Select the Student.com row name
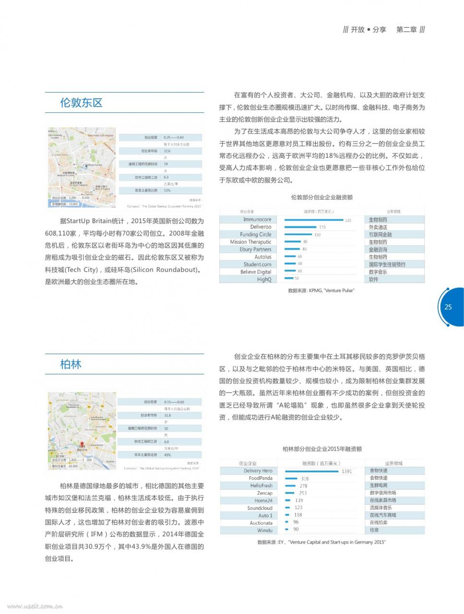 (x=257, y=264)
